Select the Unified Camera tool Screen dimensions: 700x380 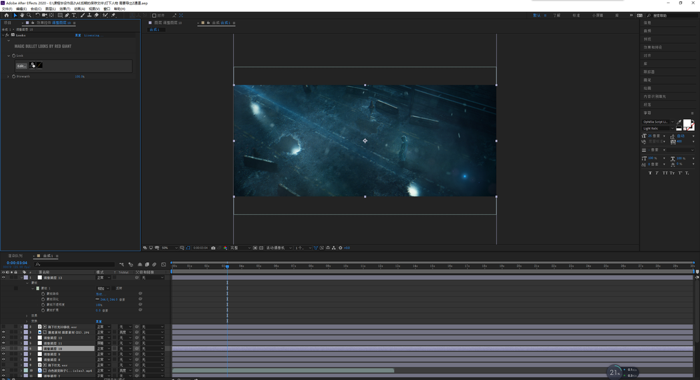[44, 15]
